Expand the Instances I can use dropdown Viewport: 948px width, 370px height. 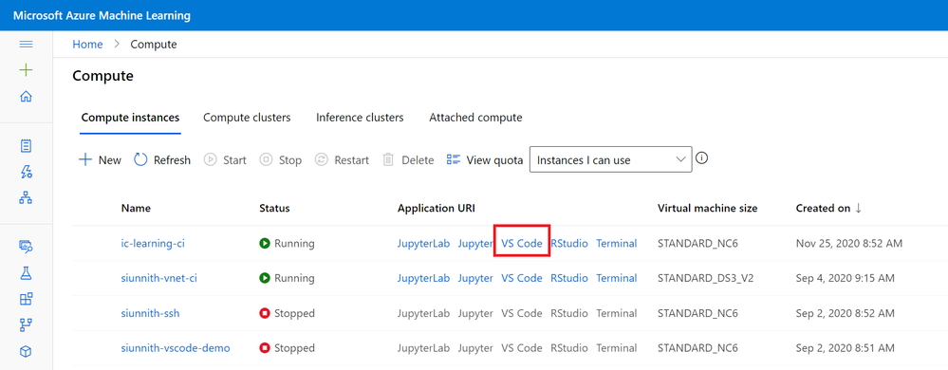(x=610, y=159)
